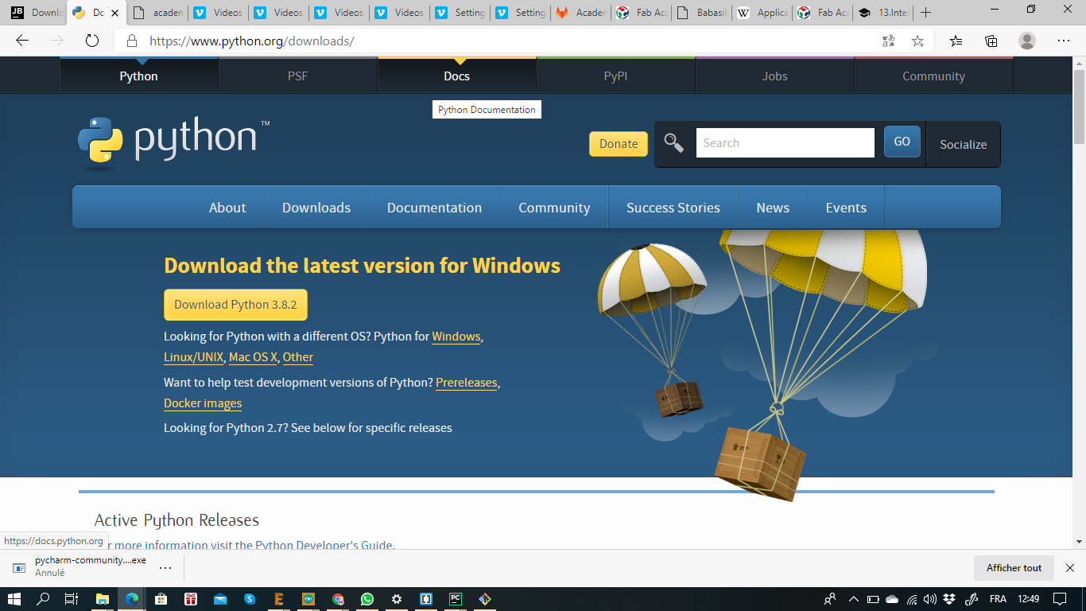Open the Windows Start menu
1086x611 pixels.
14,599
